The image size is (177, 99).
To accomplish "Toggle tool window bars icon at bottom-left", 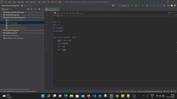I will point(1,92).
